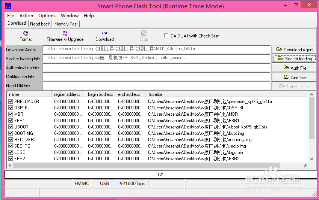Screen dimensions: 319x200
Task: Open the Options menu
Action: click(47, 16)
